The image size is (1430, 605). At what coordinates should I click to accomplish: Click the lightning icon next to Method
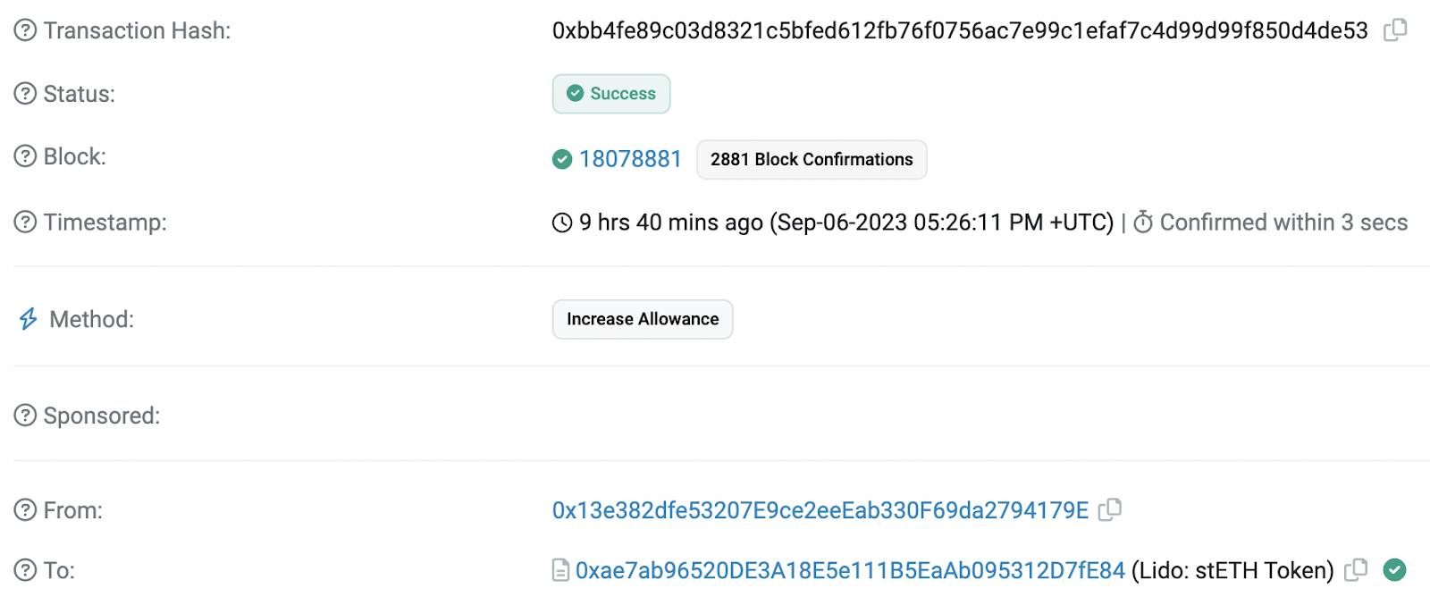click(x=29, y=319)
